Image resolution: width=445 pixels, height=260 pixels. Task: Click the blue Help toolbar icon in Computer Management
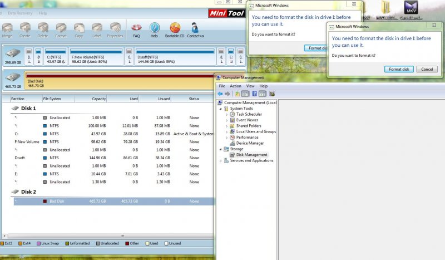pos(255,94)
